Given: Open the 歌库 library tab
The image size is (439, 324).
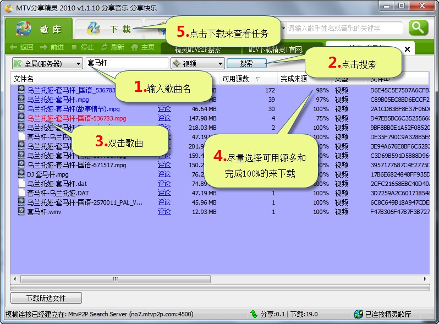Looking at the screenshot, I should (39, 29).
